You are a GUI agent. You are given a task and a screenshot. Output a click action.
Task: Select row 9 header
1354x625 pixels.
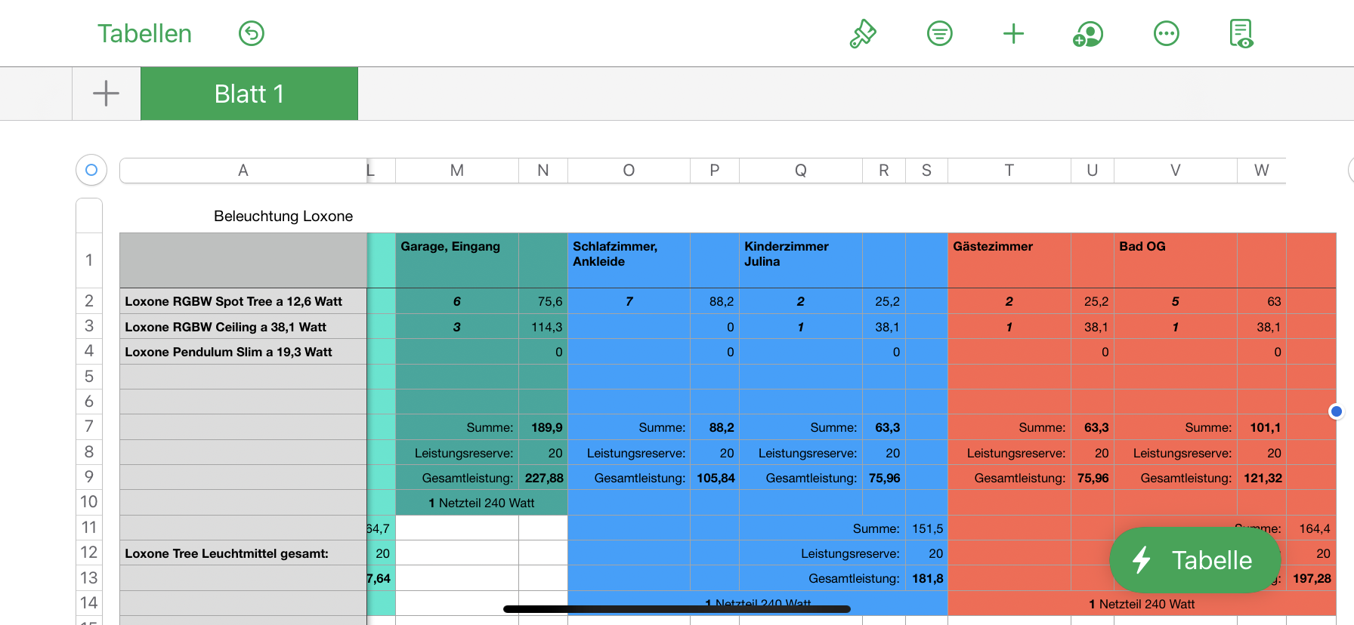click(x=89, y=477)
